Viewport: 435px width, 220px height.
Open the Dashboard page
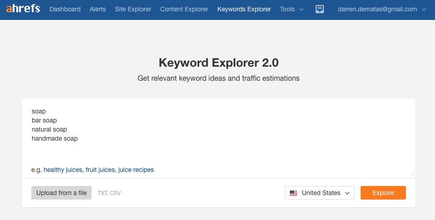(65, 9)
